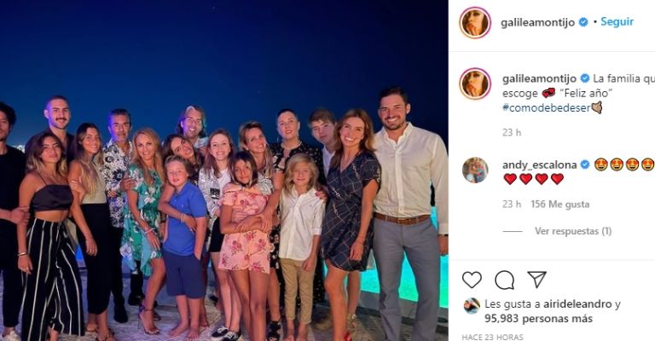Click the verified badge next to header username
The width and height of the screenshot is (655, 341).
pyautogui.click(x=583, y=22)
